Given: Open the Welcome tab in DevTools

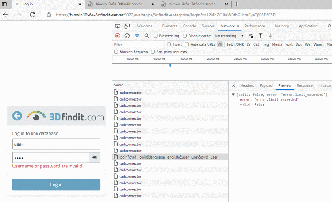Looking at the screenshot, I should coord(145,26).
